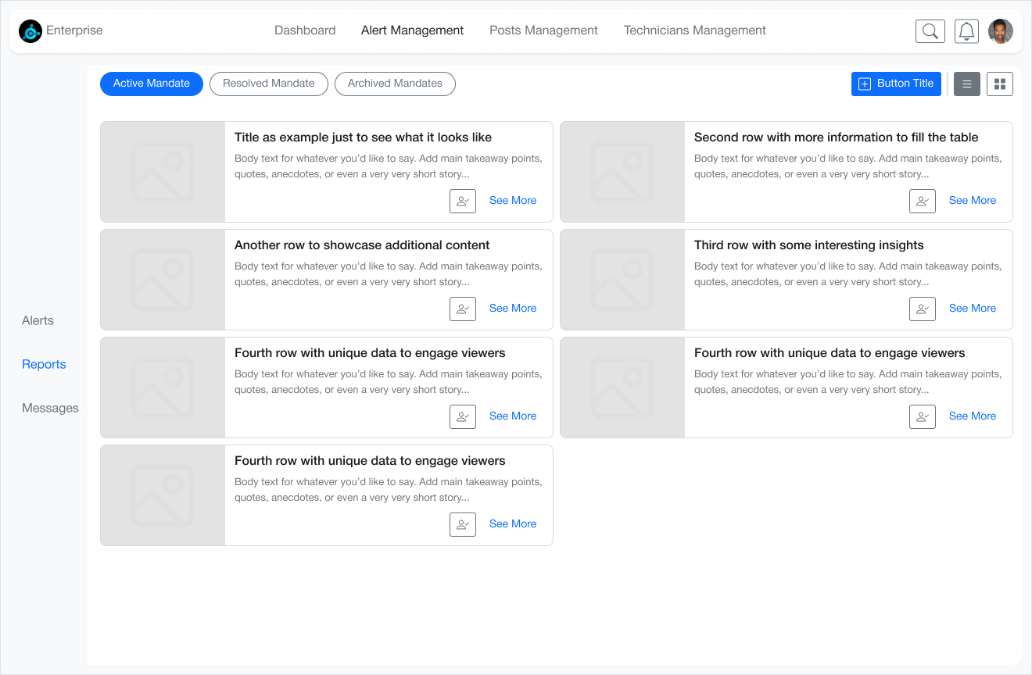The height and width of the screenshot is (675, 1032).
Task: Click title 'Third row with some interesting insights'
Action: pos(808,245)
